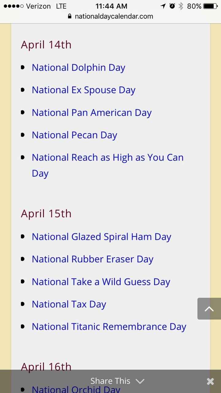Close the Share This bar

coord(210,381)
